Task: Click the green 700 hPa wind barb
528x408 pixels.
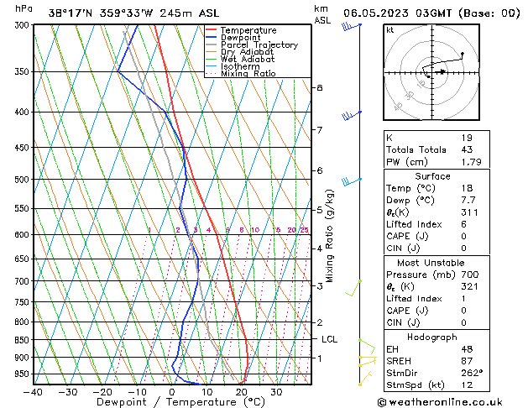Action: pyautogui.click(x=353, y=288)
